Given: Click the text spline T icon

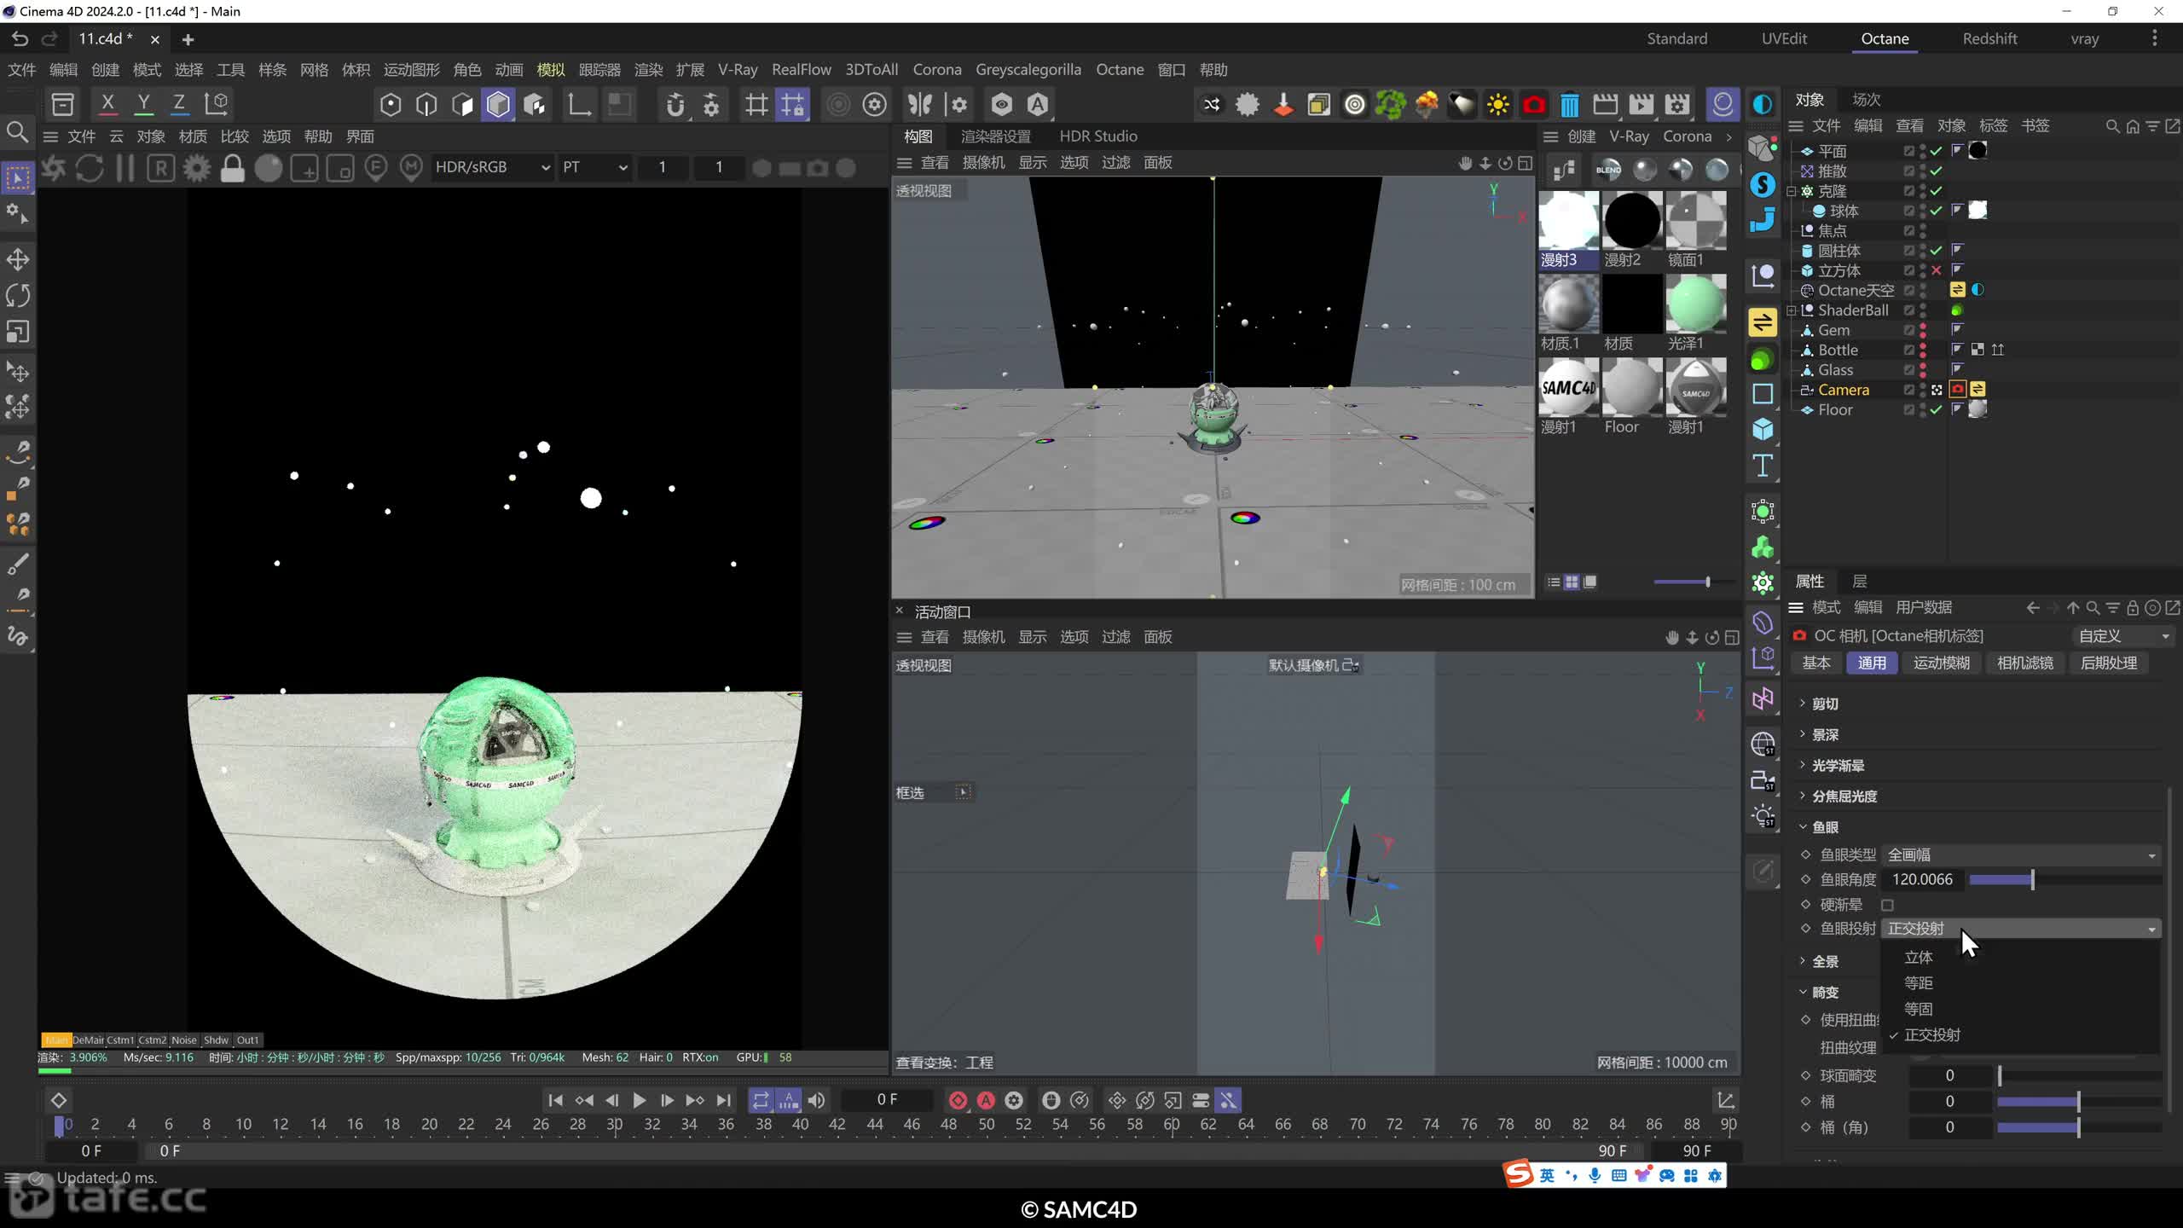Looking at the screenshot, I should 1763,466.
